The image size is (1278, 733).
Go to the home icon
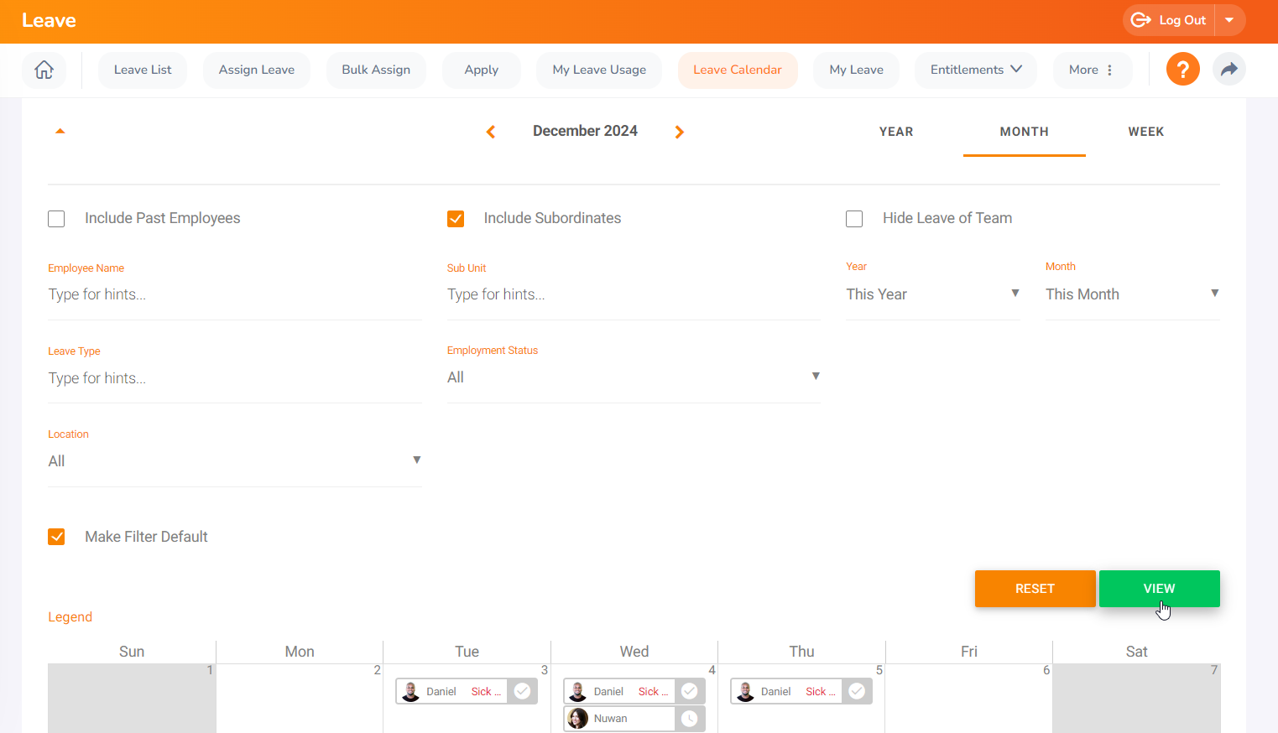pyautogui.click(x=44, y=70)
